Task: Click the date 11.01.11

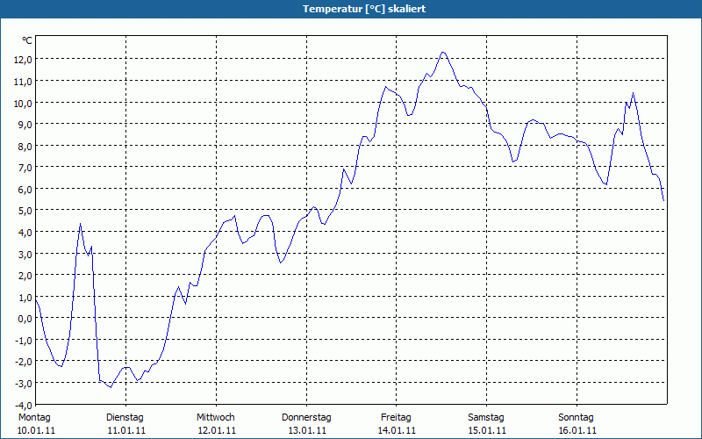Action: tap(126, 430)
